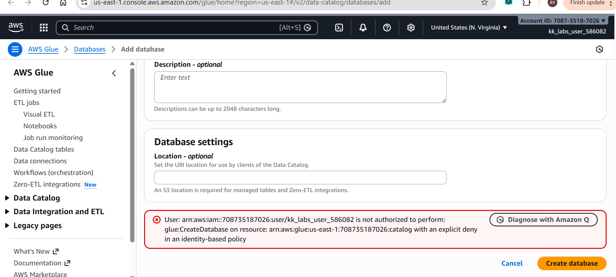Toggle the side navigation hamburger button
Viewport: 616px width, 277px height.
[15, 49]
